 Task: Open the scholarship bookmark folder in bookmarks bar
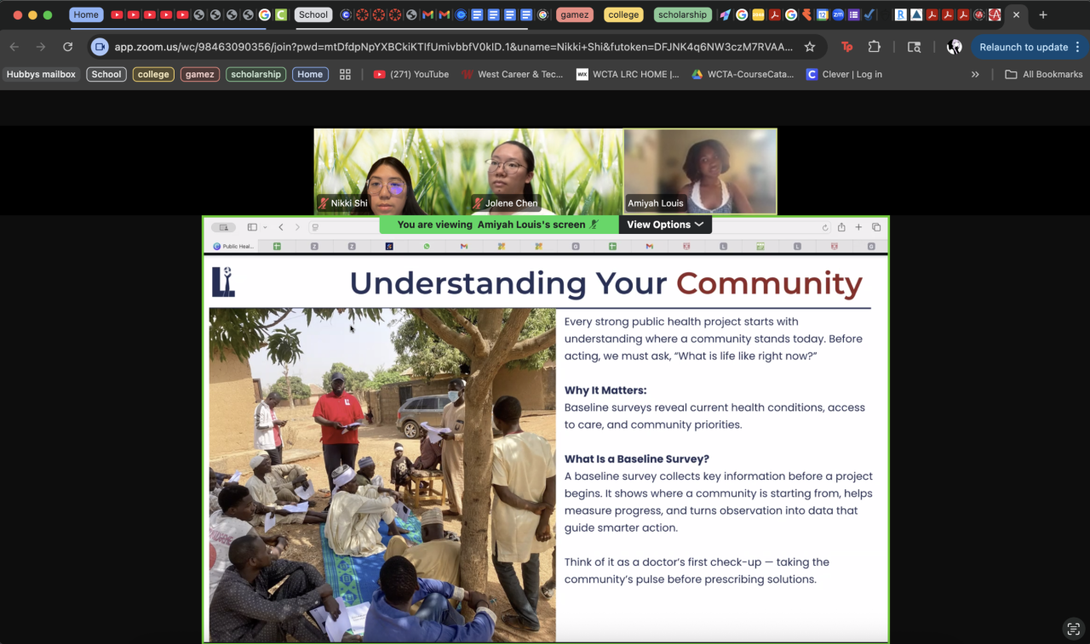click(255, 74)
